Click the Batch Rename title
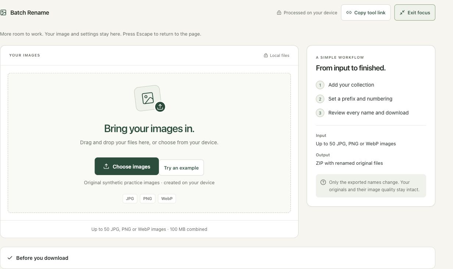The width and height of the screenshot is (453, 269). click(30, 12)
